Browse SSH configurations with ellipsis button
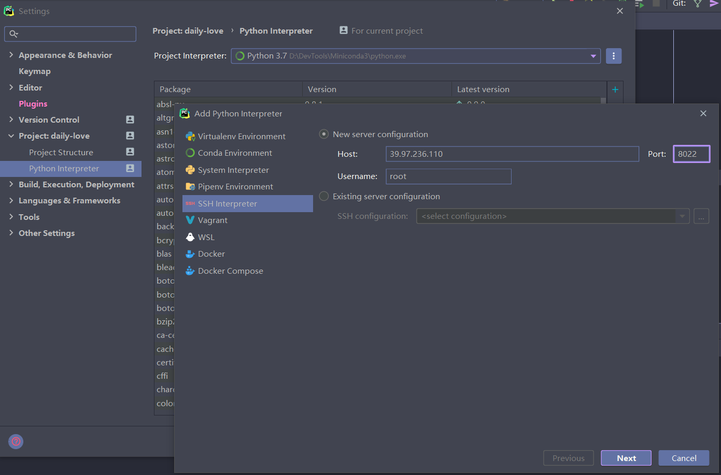The width and height of the screenshot is (721, 475). 701,216
